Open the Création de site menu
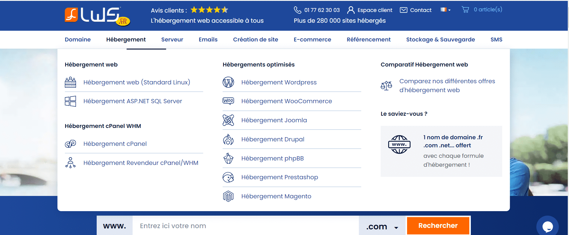 click(256, 39)
